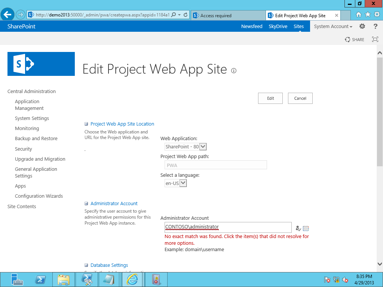Open Monitoring in sidebar
This screenshot has width=383, height=287.
pos(27,129)
